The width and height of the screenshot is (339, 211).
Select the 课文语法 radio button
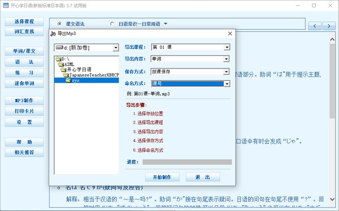[x=60, y=24]
